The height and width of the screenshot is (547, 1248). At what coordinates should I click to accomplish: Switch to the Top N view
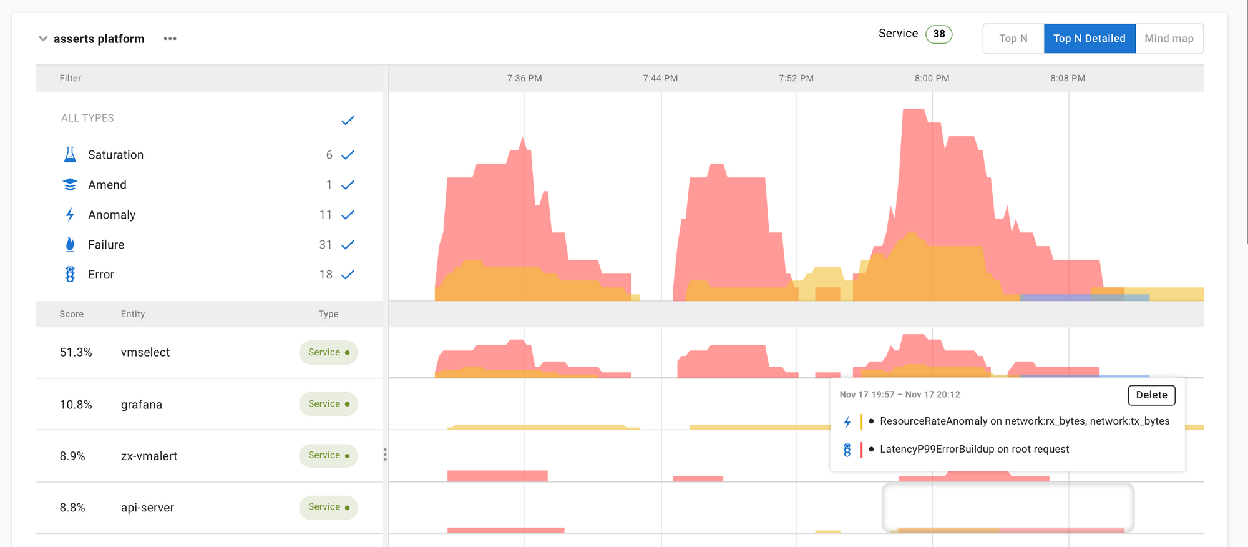(1013, 39)
